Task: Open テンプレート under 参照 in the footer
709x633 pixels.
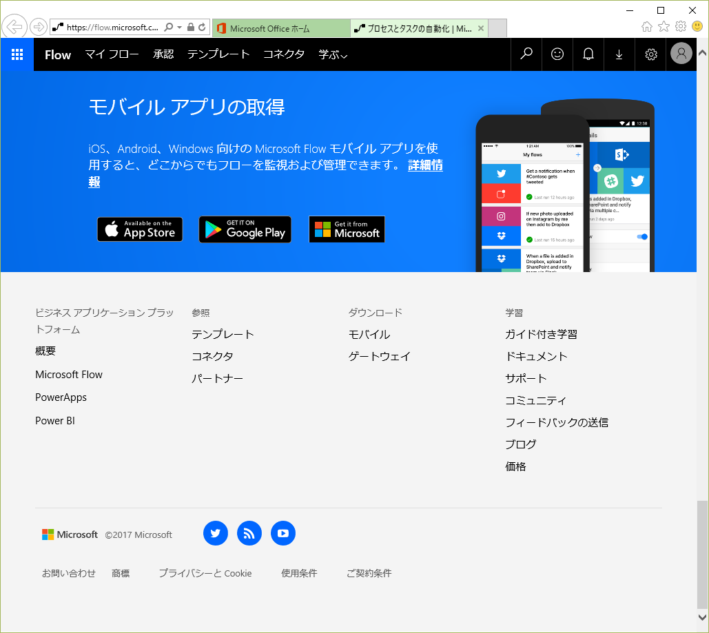Action: click(x=223, y=335)
